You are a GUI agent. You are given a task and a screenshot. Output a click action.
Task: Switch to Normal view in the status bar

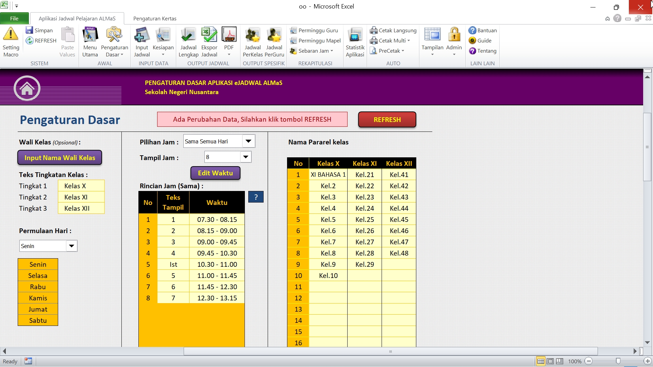click(x=540, y=361)
